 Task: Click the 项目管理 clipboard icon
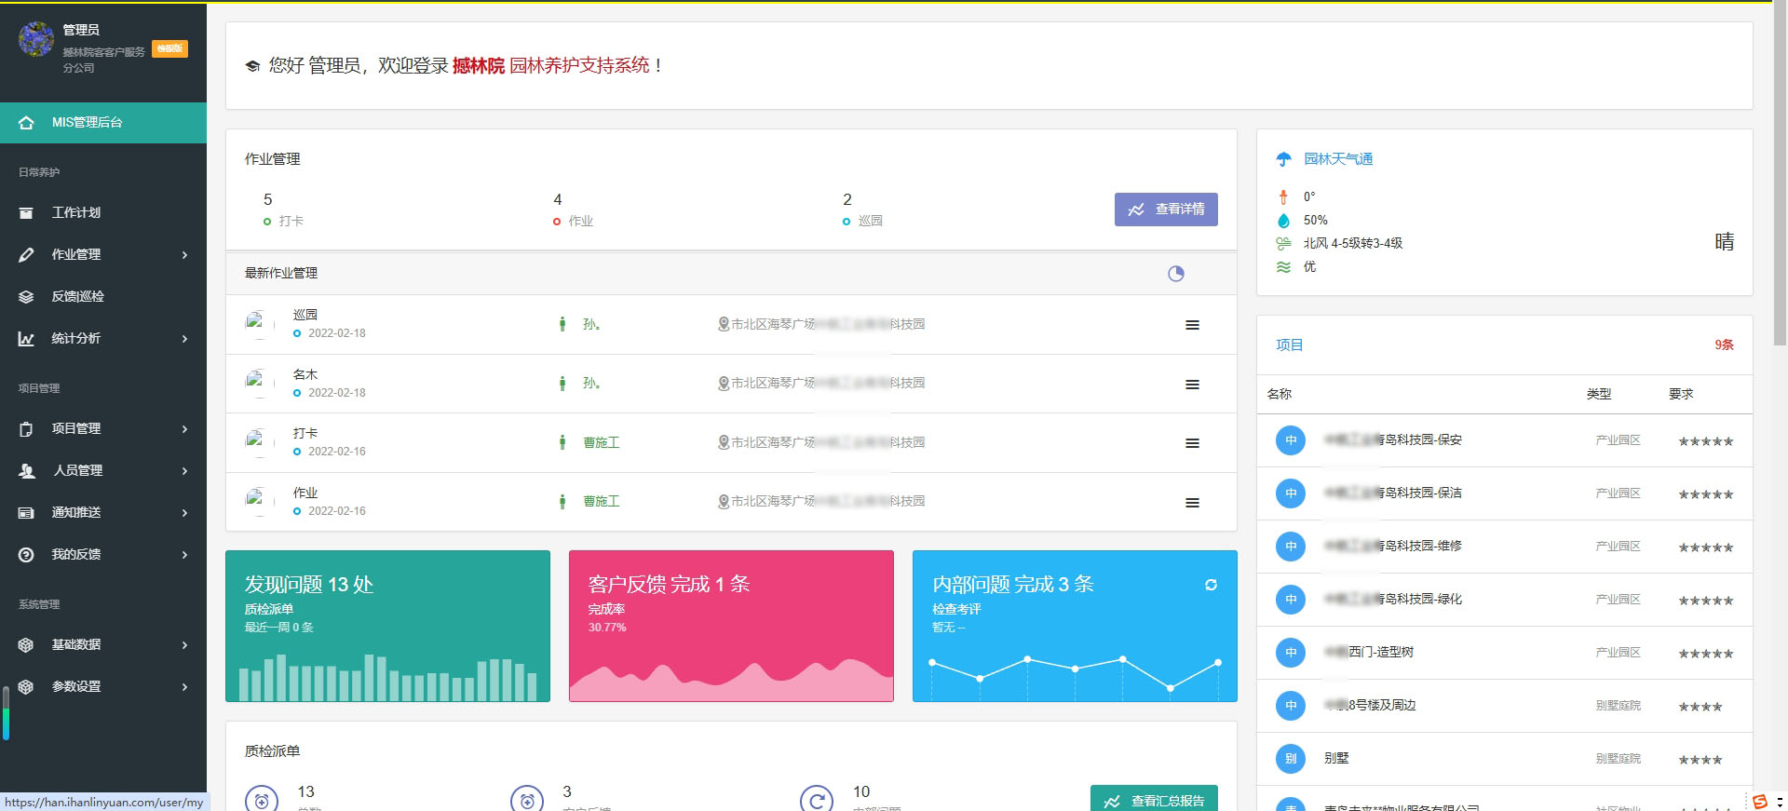[x=26, y=429]
